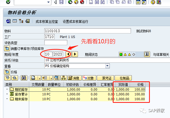
Task: Click the Find Next binoculars icon
Action: pos(103,2)
